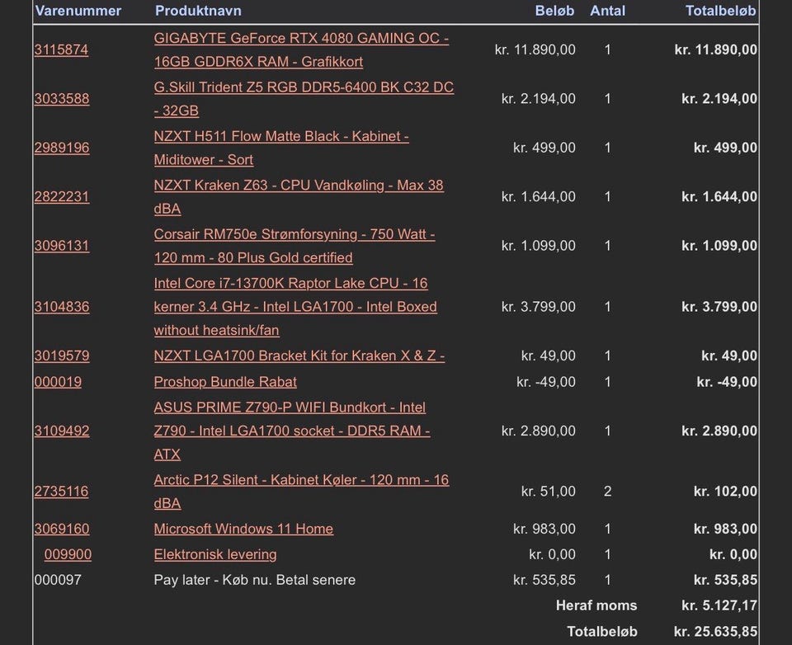The width and height of the screenshot is (792, 645).
Task: Select quantity 2 for Arctic P12
Action: [x=608, y=492]
